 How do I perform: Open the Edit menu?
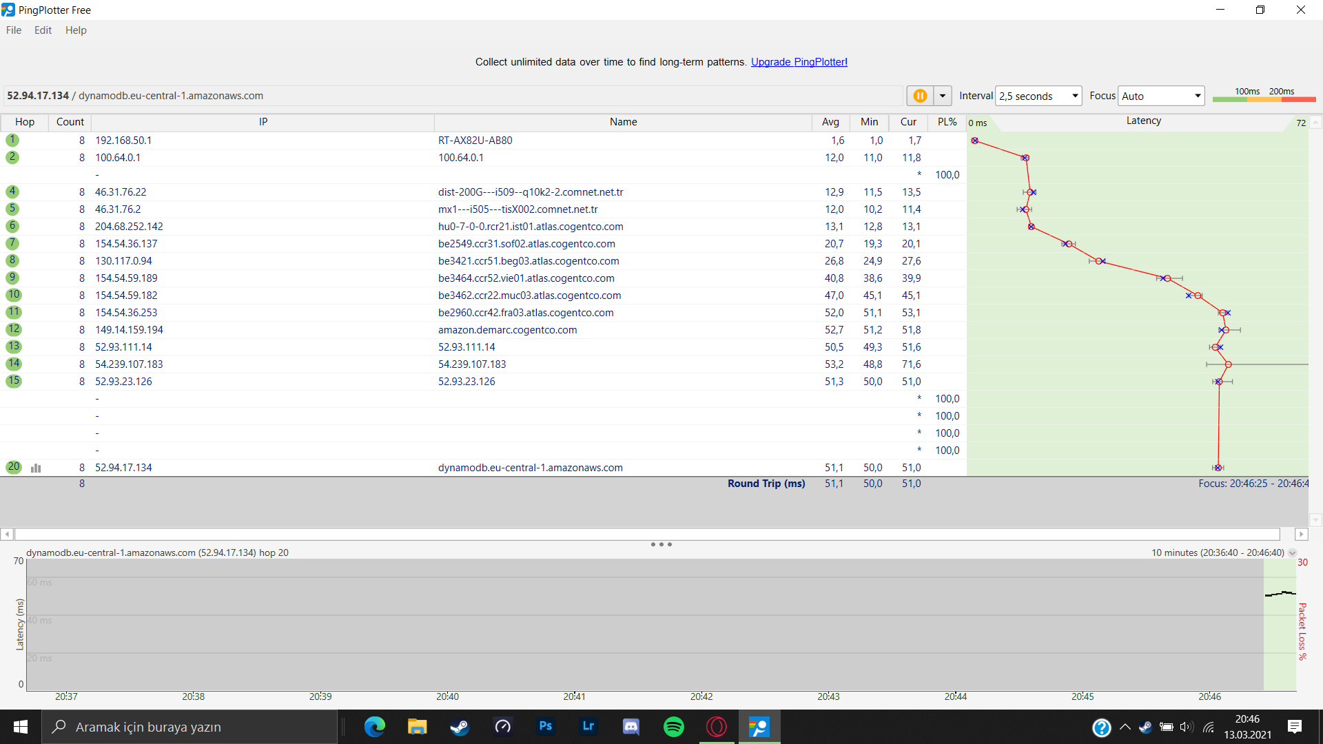tap(43, 30)
